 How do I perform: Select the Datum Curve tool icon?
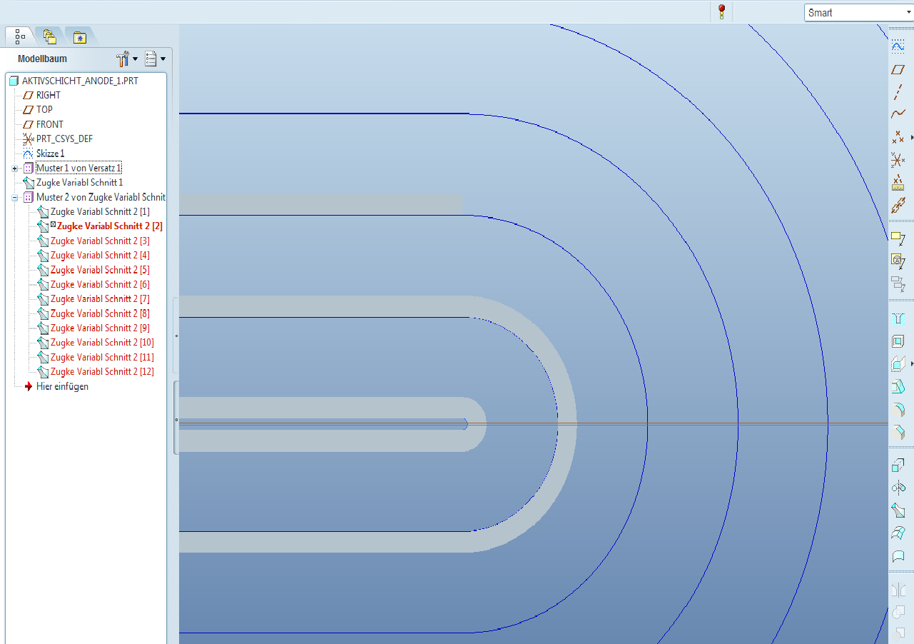(898, 114)
